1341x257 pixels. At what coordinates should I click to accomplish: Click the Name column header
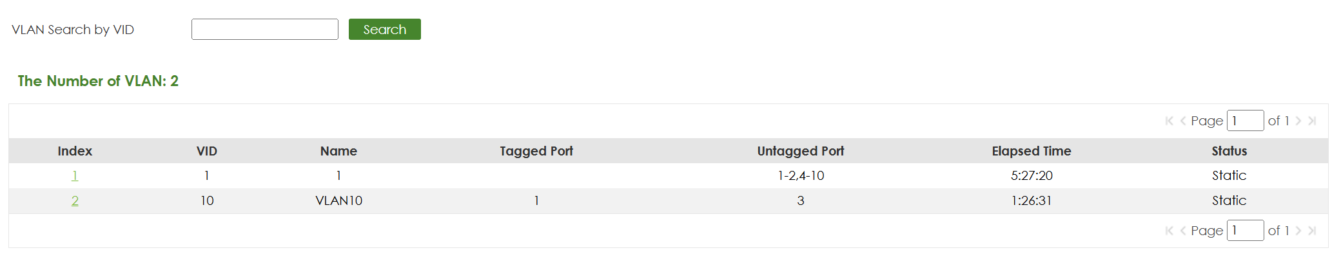[x=338, y=151]
